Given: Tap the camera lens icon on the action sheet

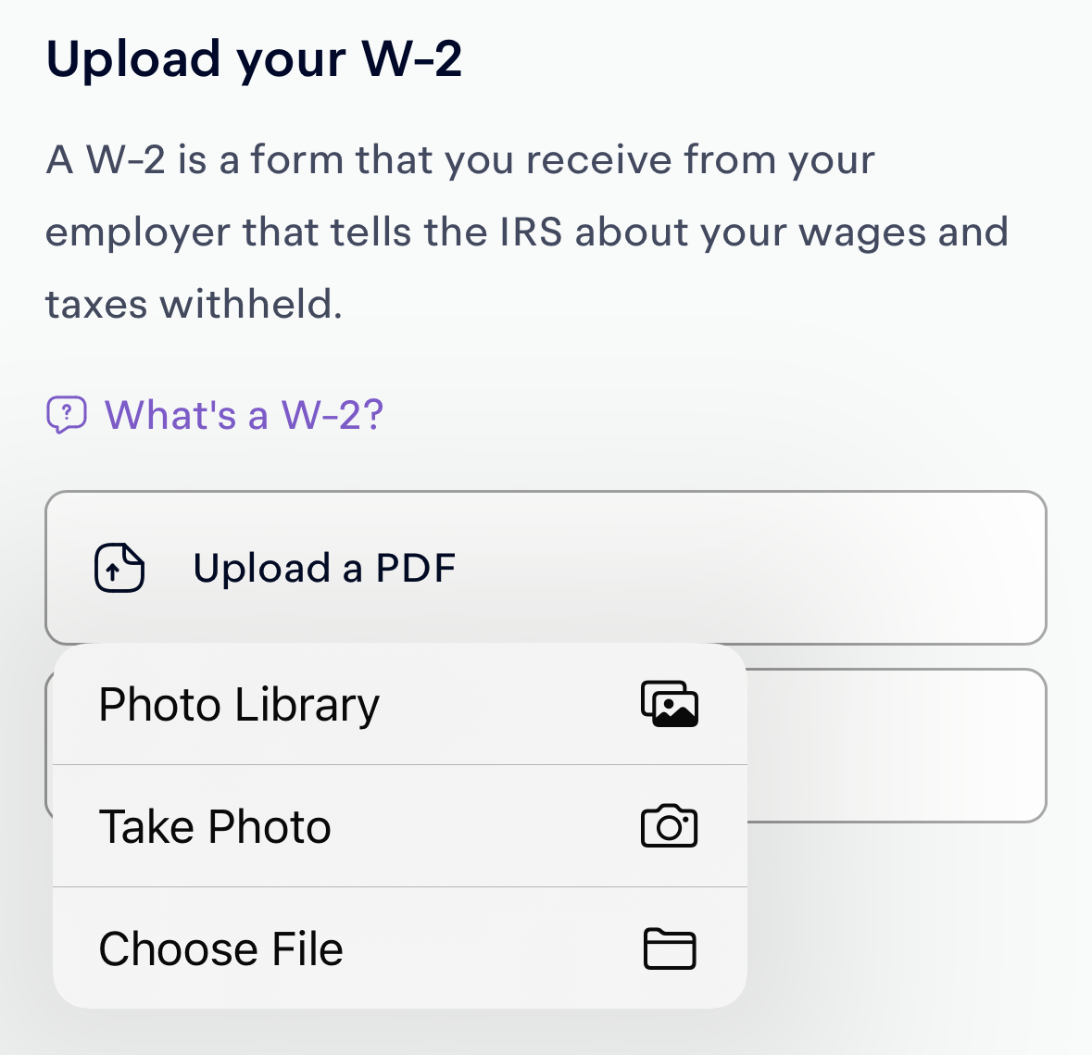Looking at the screenshot, I should (x=669, y=826).
